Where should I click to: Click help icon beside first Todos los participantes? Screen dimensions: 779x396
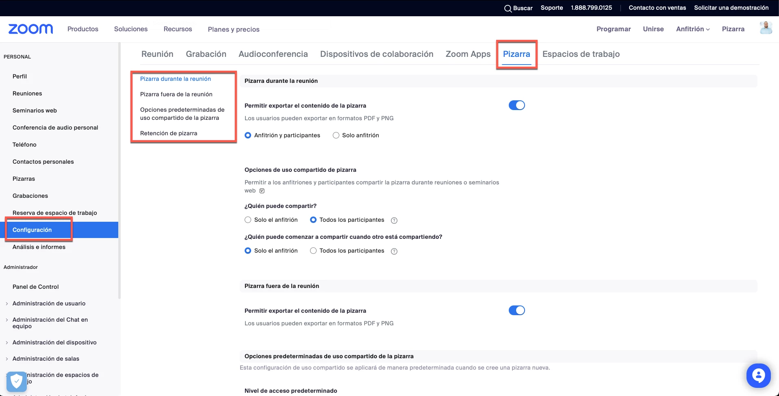tap(394, 221)
